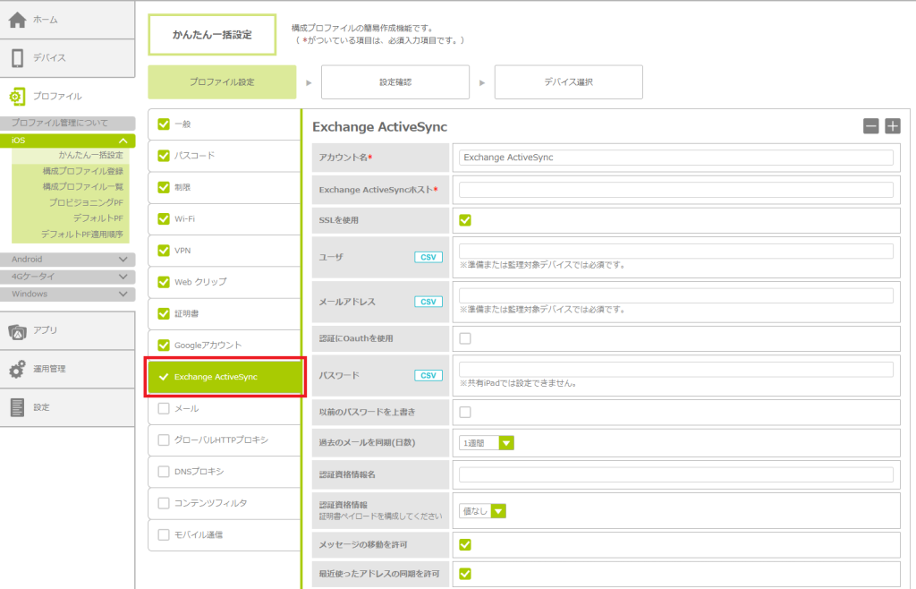The image size is (916, 589).
Task: Check the 以前のパスワードを上書き checkbox
Action: pos(465,412)
